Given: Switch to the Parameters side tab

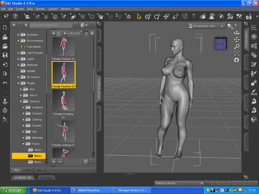Looking at the screenshot, I should tap(247, 40).
